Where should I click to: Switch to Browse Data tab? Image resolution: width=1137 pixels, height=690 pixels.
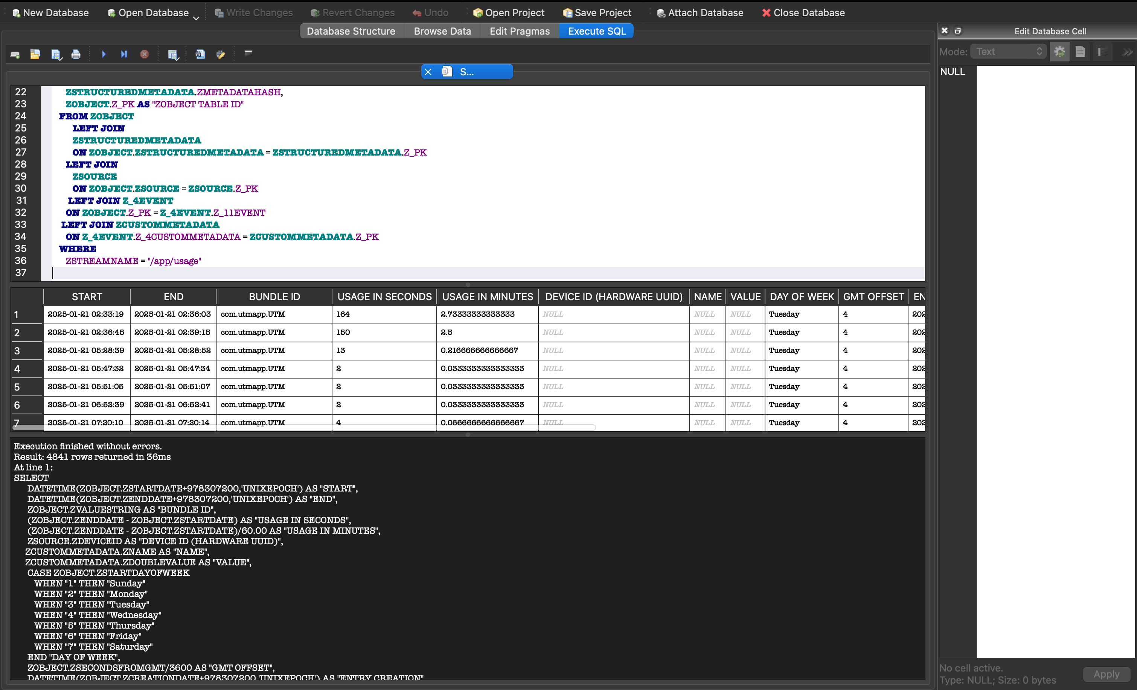(x=442, y=31)
